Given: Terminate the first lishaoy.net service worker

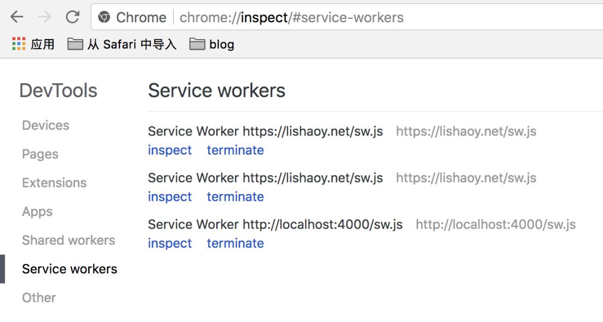Looking at the screenshot, I should (235, 150).
